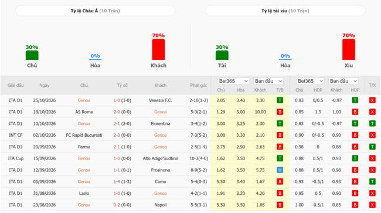Click the green 30% Tài bar
381x213 pixels.
click(222, 55)
